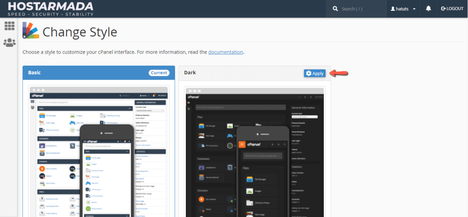Click the Change Style page heading
Image resolution: width=468 pixels, height=217 pixels.
80,32
